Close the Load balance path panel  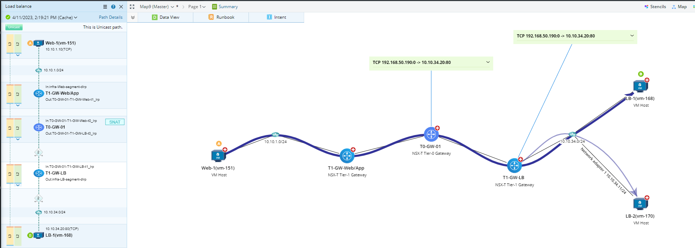point(121,7)
